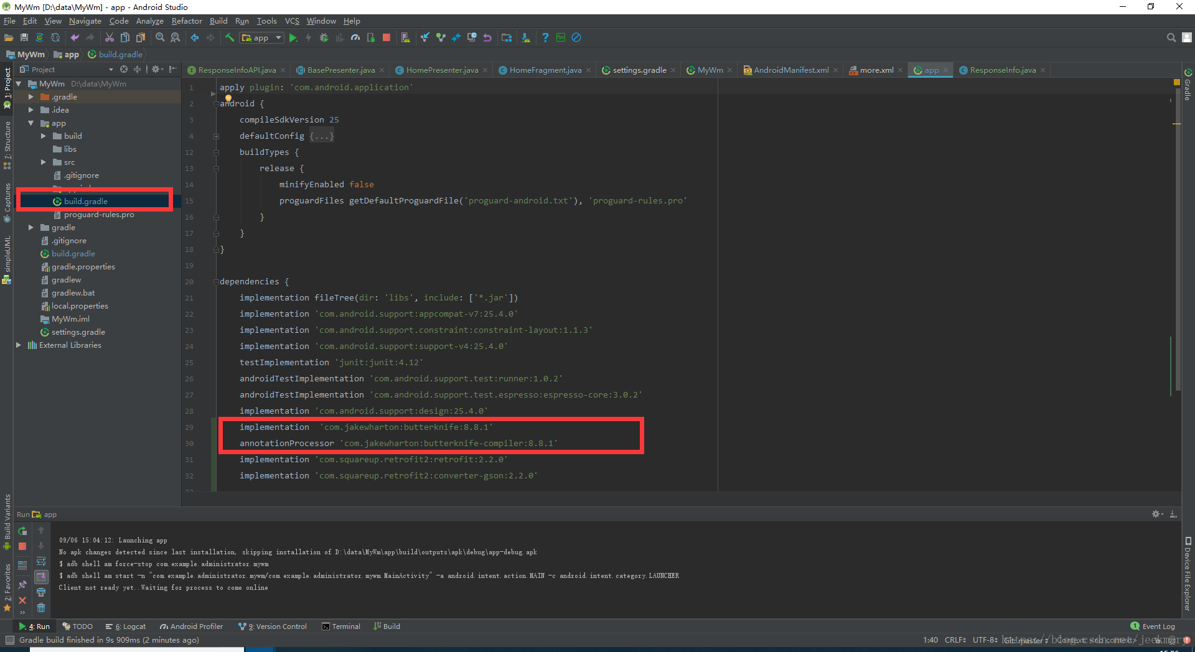Viewport: 1195px width, 652px height.
Task: Select build.gradle under app in tree
Action: click(x=85, y=202)
